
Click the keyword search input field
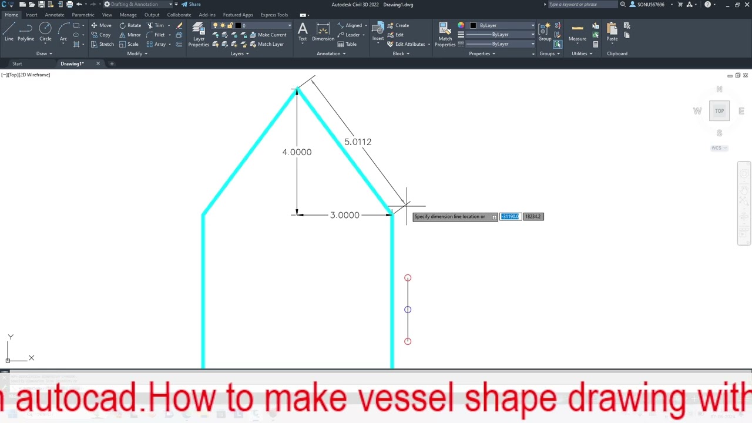(583, 4)
